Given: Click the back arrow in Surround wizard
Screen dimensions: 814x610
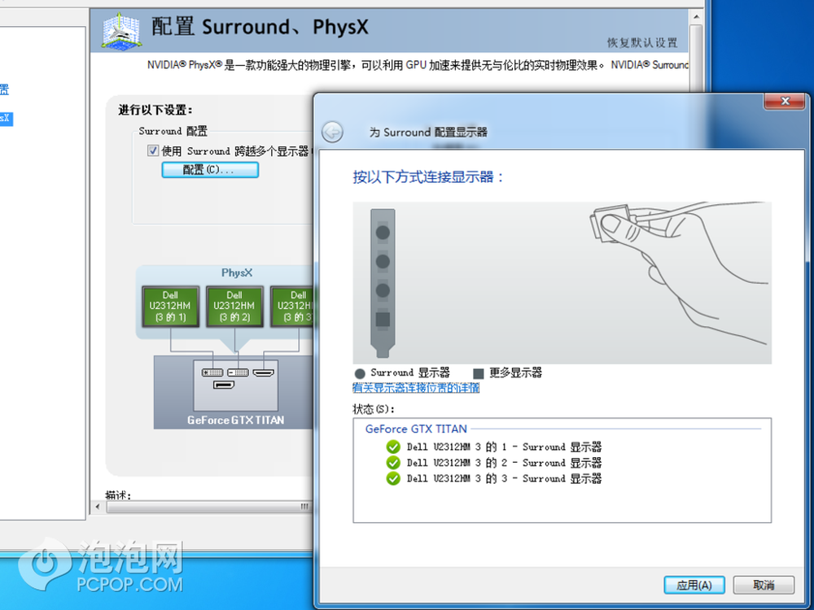Looking at the screenshot, I should [x=332, y=132].
